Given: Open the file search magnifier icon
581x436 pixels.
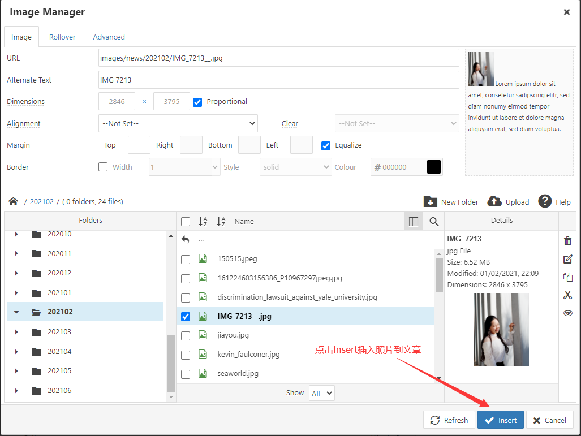Looking at the screenshot, I should point(434,222).
